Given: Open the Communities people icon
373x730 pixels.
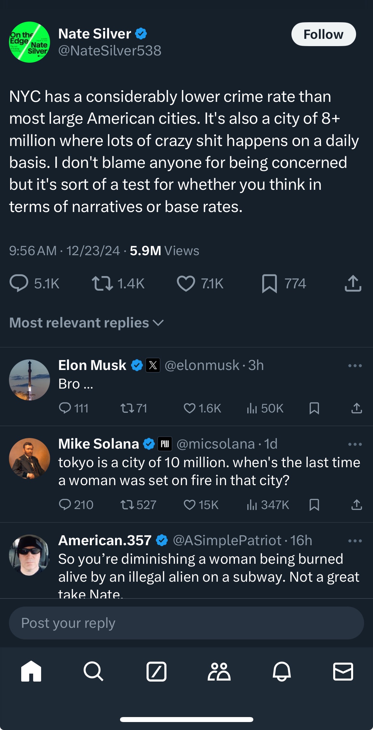Looking at the screenshot, I should point(219,671).
